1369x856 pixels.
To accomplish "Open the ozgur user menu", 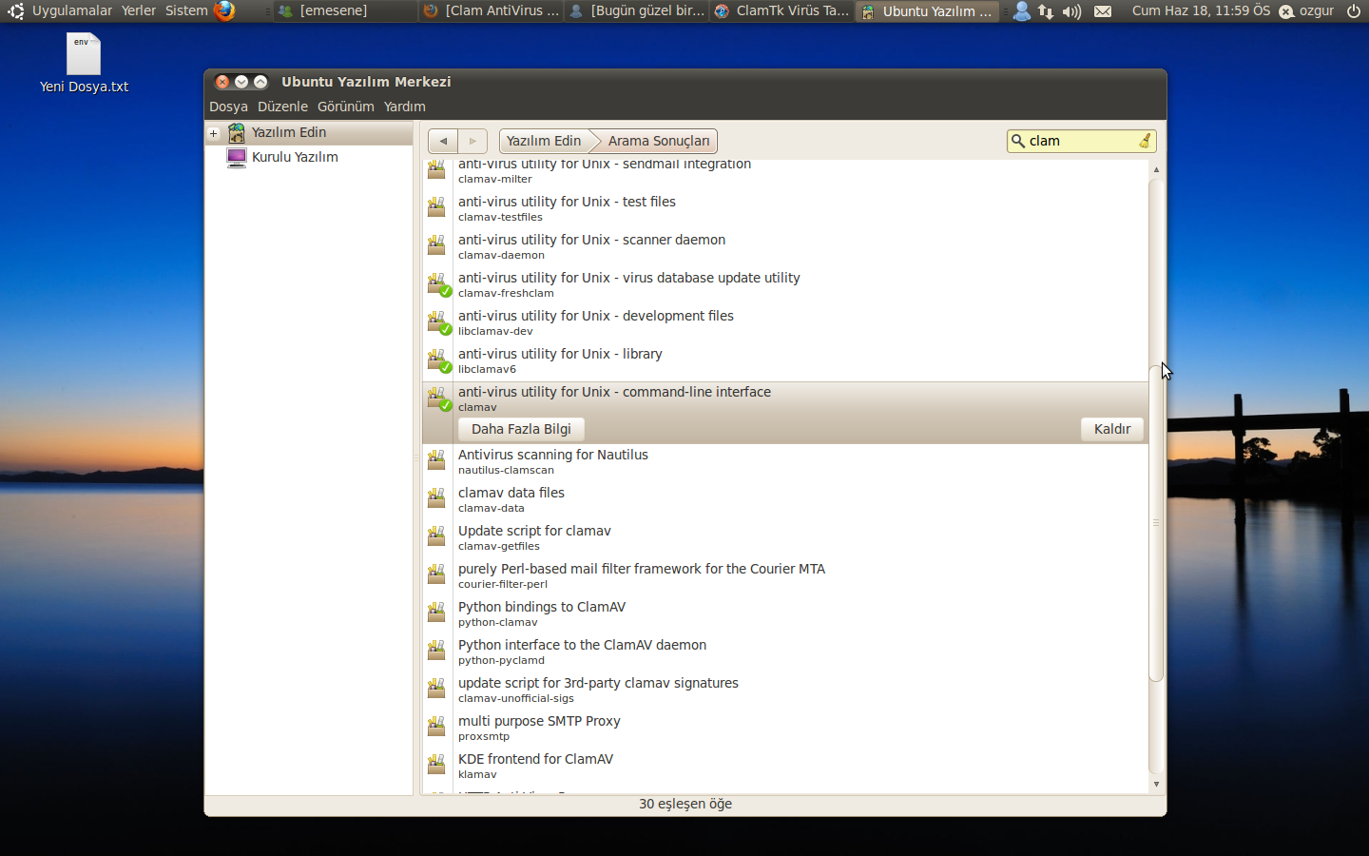I will (x=1307, y=11).
